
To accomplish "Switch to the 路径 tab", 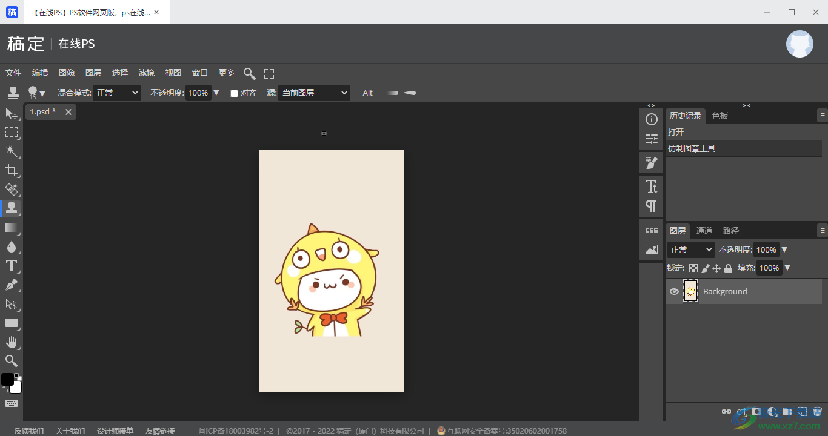I will click(x=731, y=231).
